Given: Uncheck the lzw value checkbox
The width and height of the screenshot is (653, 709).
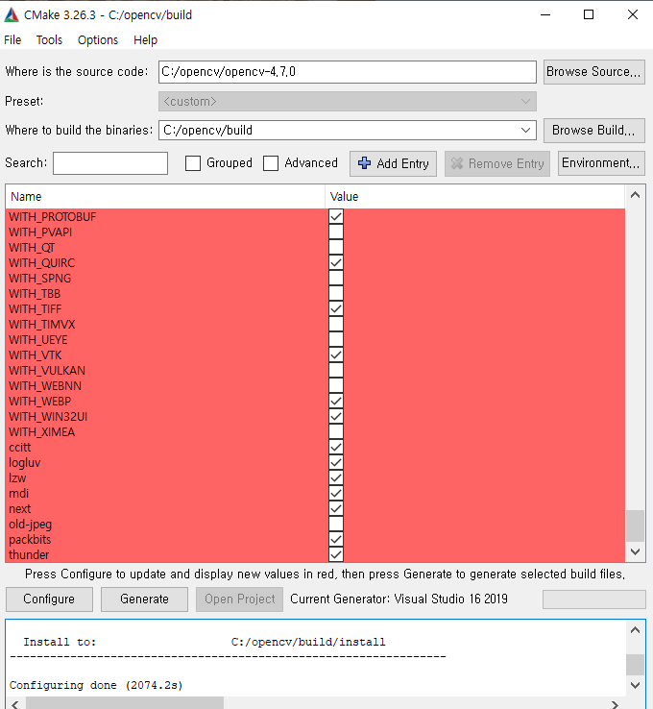Looking at the screenshot, I should click(x=336, y=477).
